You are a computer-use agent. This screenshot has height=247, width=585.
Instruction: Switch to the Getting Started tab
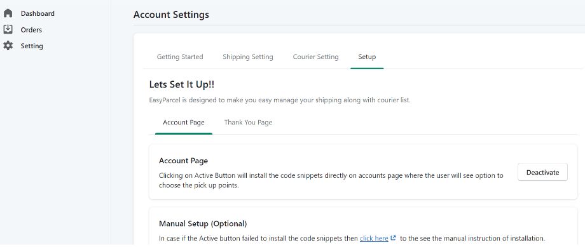[180, 57]
